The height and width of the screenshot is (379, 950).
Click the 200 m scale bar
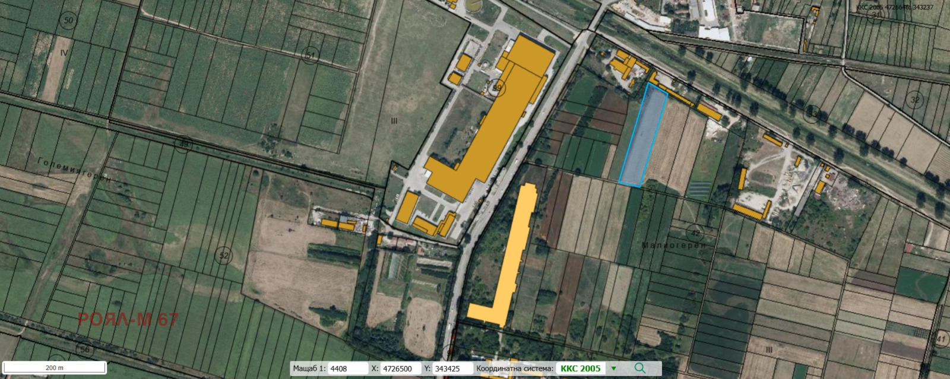pyautogui.click(x=54, y=368)
